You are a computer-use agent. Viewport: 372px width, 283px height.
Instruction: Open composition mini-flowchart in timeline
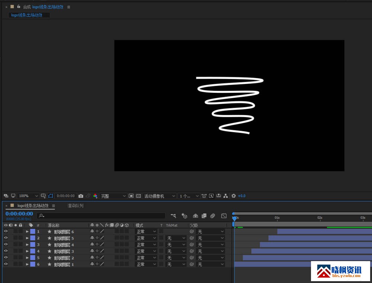[173, 216]
